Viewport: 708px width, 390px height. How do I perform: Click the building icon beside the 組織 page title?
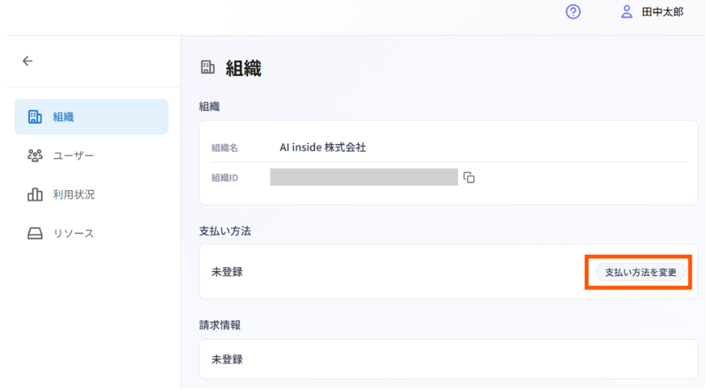pos(207,68)
